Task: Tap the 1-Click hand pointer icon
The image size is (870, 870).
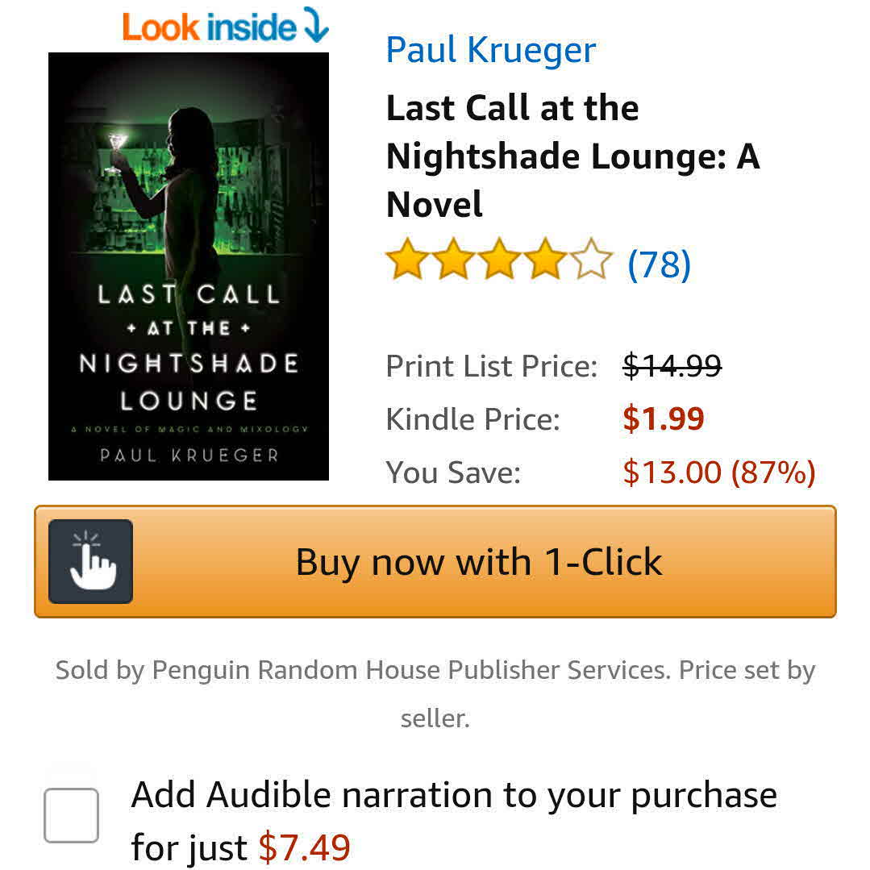Action: (90, 561)
